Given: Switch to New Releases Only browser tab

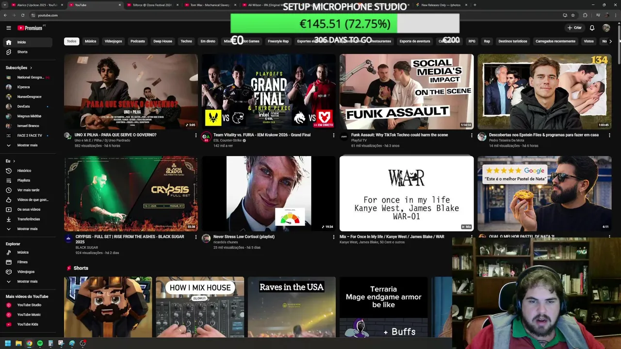Looking at the screenshot, I should [441, 5].
